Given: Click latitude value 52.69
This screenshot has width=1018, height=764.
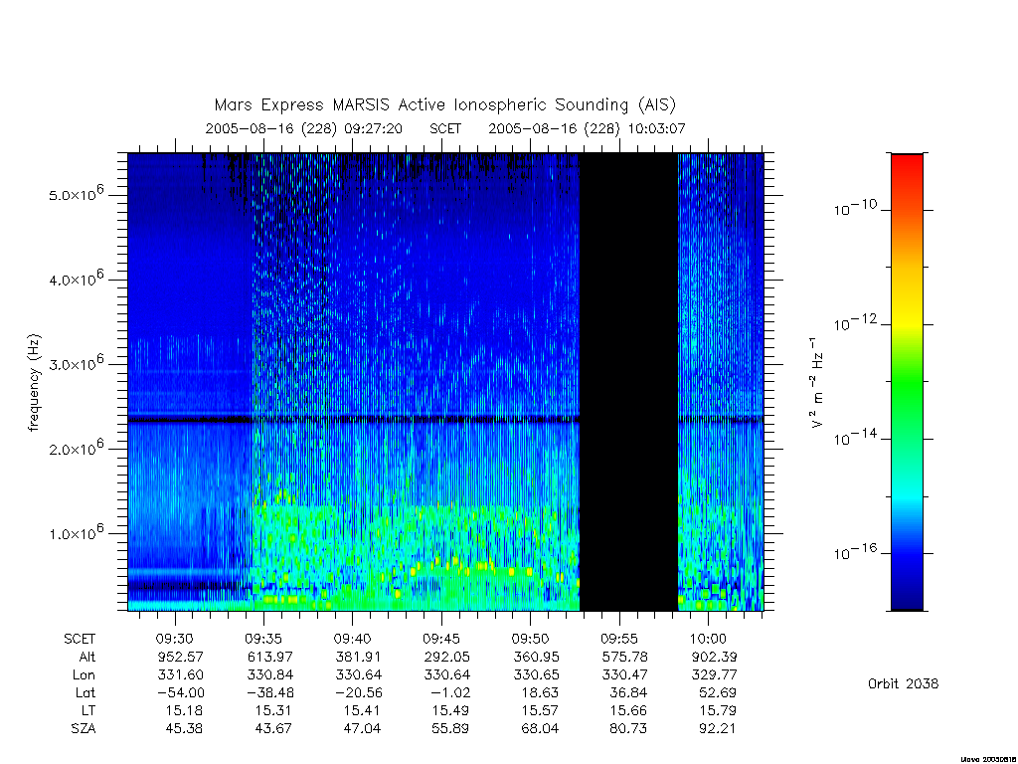Looking at the screenshot, I should pyautogui.click(x=718, y=692).
